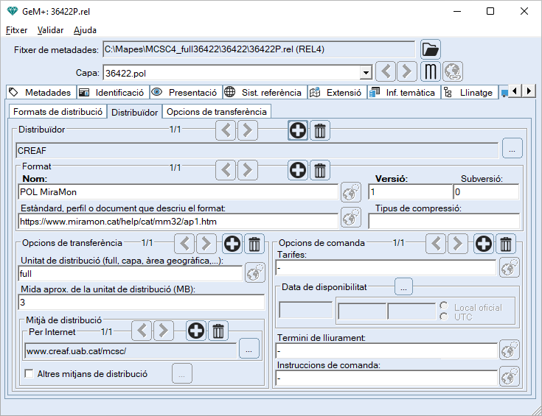This screenshot has width=542, height=416.
Task: Open Data de disponibilitat ellipsis button
Action: 403,286
